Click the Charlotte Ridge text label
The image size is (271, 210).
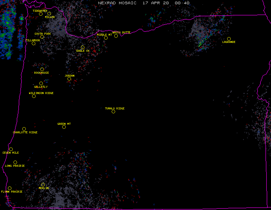pyautogui.click(x=25, y=132)
